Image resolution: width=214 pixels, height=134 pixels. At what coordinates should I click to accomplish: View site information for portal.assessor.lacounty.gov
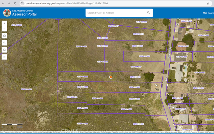coord(22,4)
